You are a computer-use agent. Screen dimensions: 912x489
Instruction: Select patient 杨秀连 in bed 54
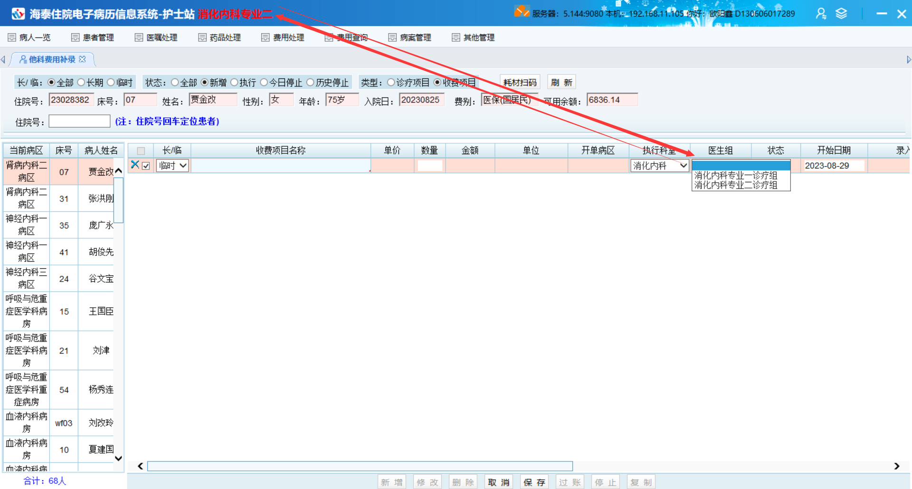tap(59, 390)
